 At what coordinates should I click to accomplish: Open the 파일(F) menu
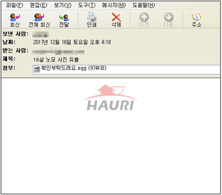pyautogui.click(x=15, y=5)
